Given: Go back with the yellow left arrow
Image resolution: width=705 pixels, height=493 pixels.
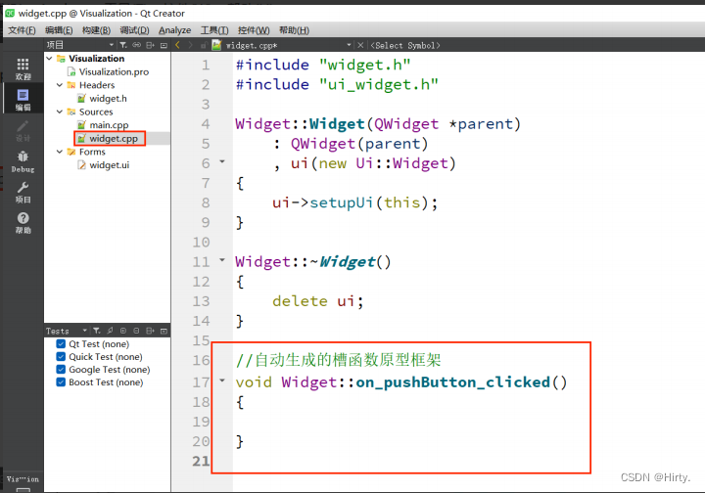Looking at the screenshot, I should click(x=177, y=45).
